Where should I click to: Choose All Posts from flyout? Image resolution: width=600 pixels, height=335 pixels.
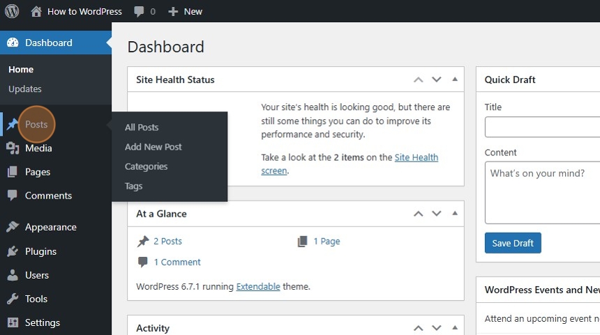142,127
